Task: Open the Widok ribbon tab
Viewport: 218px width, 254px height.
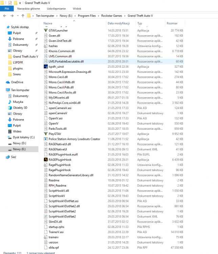Action: tap(77, 8)
